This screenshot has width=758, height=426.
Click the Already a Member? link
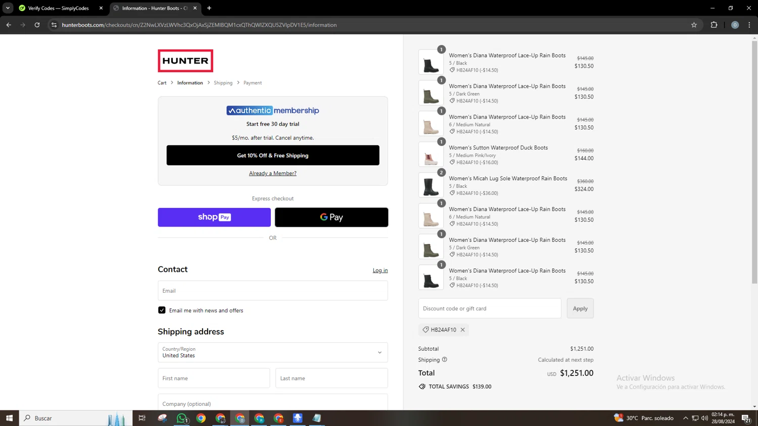pyautogui.click(x=273, y=173)
